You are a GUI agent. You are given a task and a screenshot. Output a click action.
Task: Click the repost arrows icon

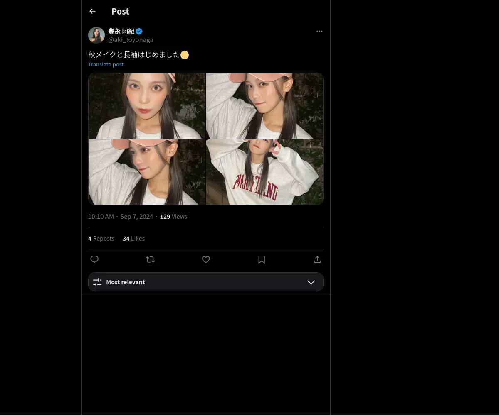pos(150,259)
